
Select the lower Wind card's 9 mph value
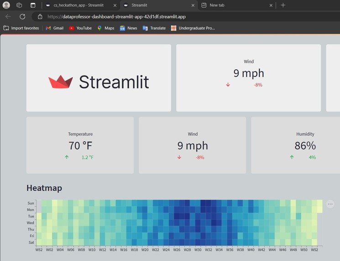point(193,146)
